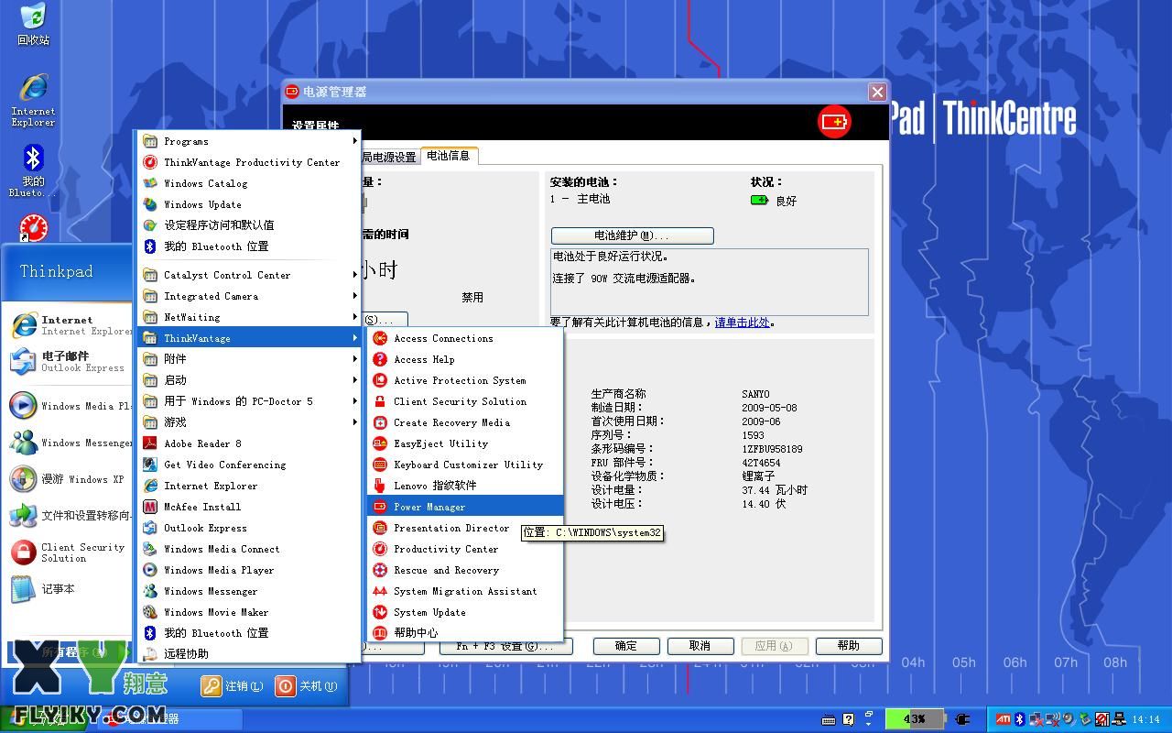Open 电子邮件 Outlook Express pinned item
The width and height of the screenshot is (1172, 733).
click(x=71, y=362)
